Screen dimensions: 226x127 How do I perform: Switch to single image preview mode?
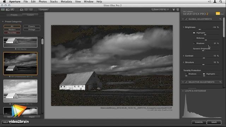point(21,10)
